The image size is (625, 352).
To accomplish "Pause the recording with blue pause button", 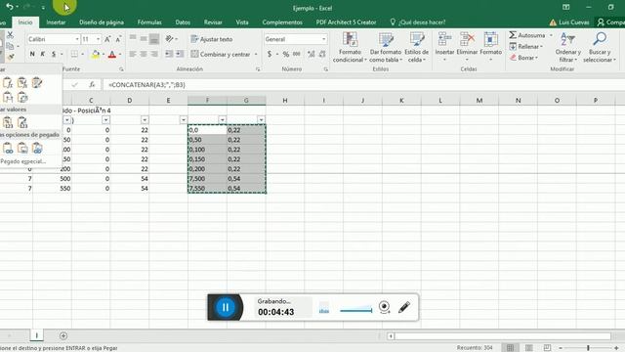I will pyautogui.click(x=226, y=307).
